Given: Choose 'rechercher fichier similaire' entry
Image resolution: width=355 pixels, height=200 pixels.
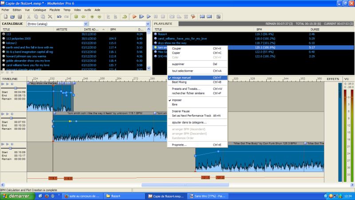Looking at the screenshot, I should click(197, 93).
